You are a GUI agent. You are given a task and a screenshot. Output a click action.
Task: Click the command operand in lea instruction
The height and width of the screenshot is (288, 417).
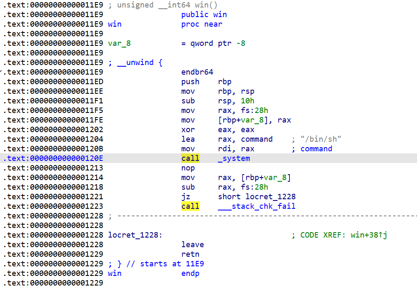pyautogui.click(x=257, y=139)
